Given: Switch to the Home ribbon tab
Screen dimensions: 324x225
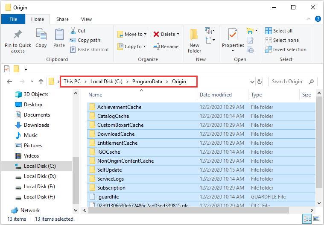Looking at the screenshot, I should click(x=38, y=19).
